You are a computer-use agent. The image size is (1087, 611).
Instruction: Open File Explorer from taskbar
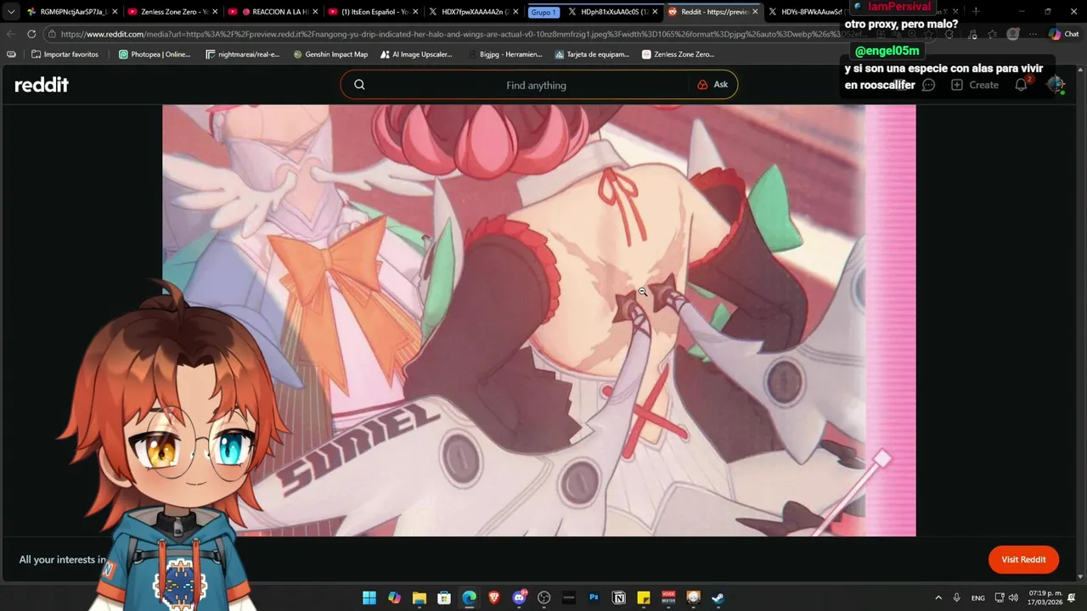420,597
